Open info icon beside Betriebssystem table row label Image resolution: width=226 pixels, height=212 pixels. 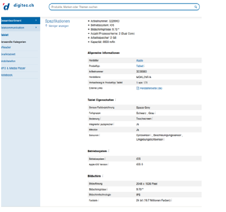pos(105,159)
